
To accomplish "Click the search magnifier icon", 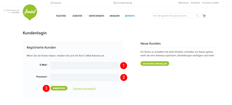I will click(197, 16).
